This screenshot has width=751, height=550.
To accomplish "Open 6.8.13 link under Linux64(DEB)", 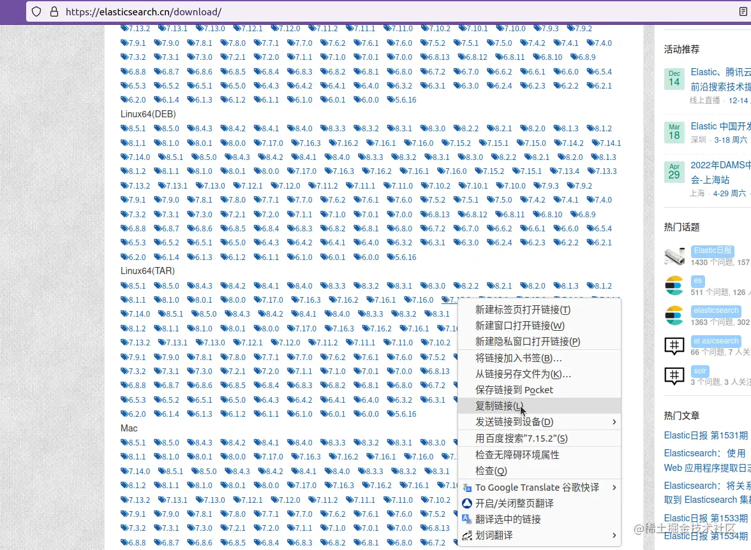I will click(435, 214).
